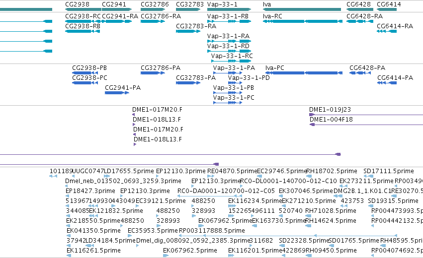Select the long Iva gene bar
The image size is (423, 258).
pos(302,9)
